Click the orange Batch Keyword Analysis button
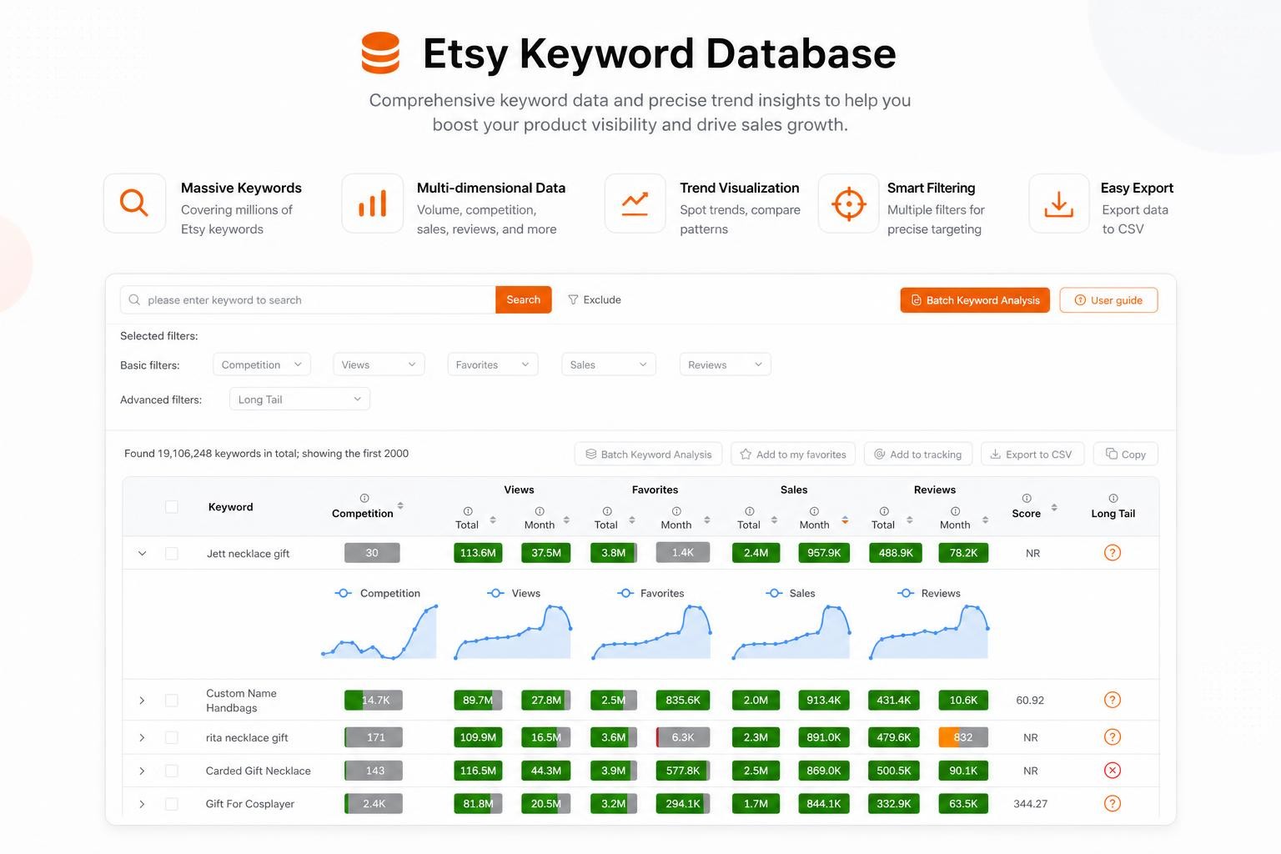 [x=975, y=300]
